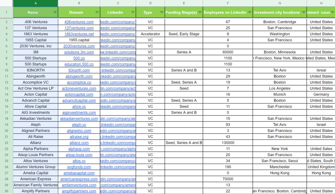This screenshot has height=194, width=335.
Task: Select the '70000' employees cell
Action: click(x=228, y=179)
